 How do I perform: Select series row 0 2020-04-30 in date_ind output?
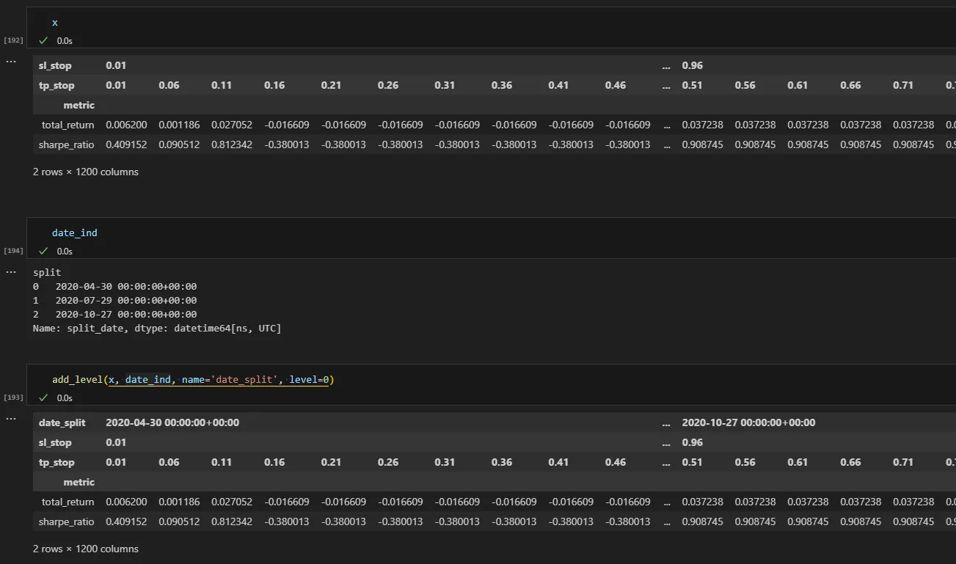tap(114, 287)
